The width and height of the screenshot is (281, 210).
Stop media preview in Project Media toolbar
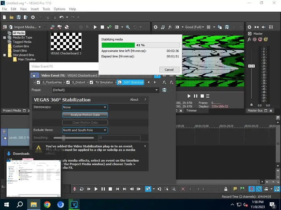(102, 27)
